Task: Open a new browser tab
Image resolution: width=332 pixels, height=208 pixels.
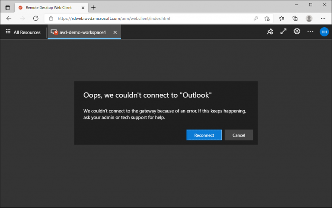Action: (93, 7)
